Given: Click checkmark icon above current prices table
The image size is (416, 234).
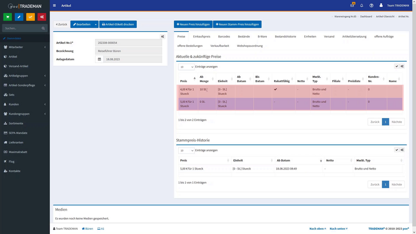Looking at the screenshot, I should pos(397,67).
